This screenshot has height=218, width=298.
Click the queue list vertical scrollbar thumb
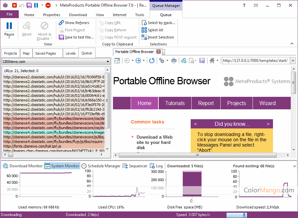pos(107,100)
